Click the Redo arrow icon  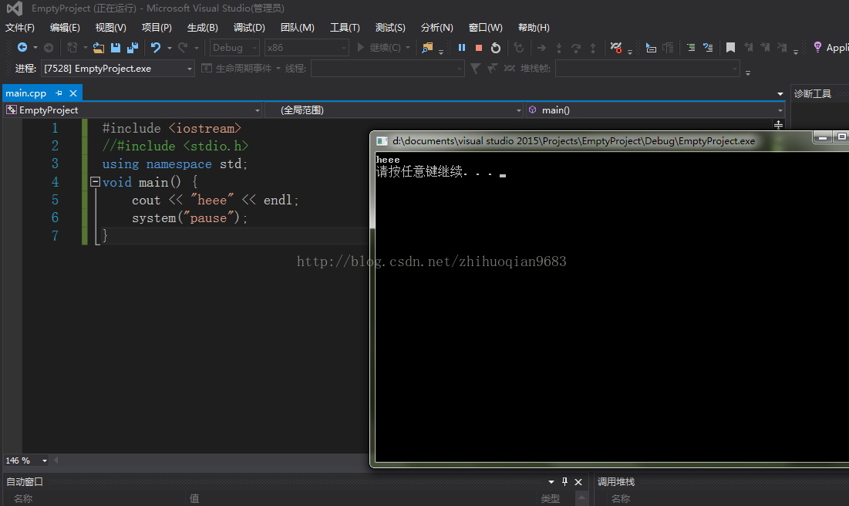(183, 48)
